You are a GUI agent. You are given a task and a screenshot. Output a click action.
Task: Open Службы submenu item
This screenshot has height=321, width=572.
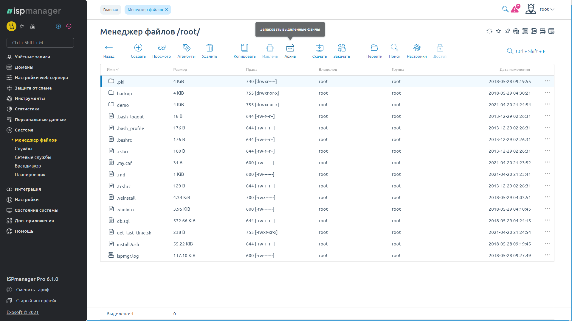click(x=24, y=149)
